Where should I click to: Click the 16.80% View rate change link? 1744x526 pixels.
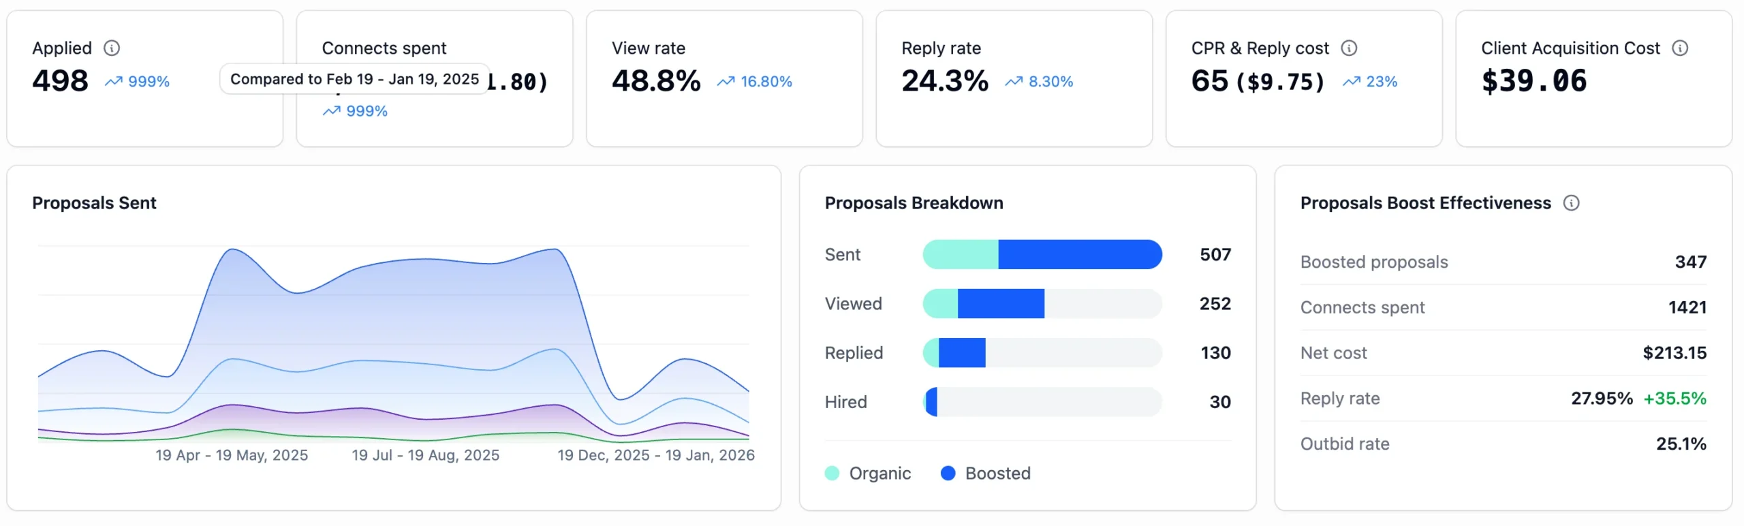pyautogui.click(x=766, y=82)
